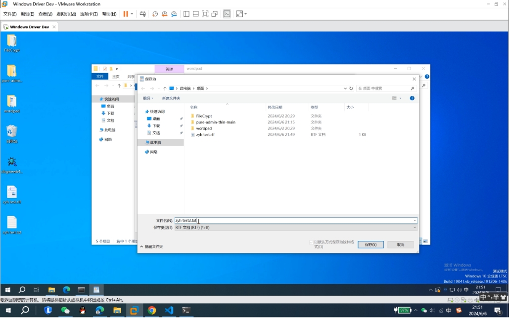Viewport: 509px width, 318px height.
Task: Open the blue help icon in Save dialog
Action: [412, 98]
